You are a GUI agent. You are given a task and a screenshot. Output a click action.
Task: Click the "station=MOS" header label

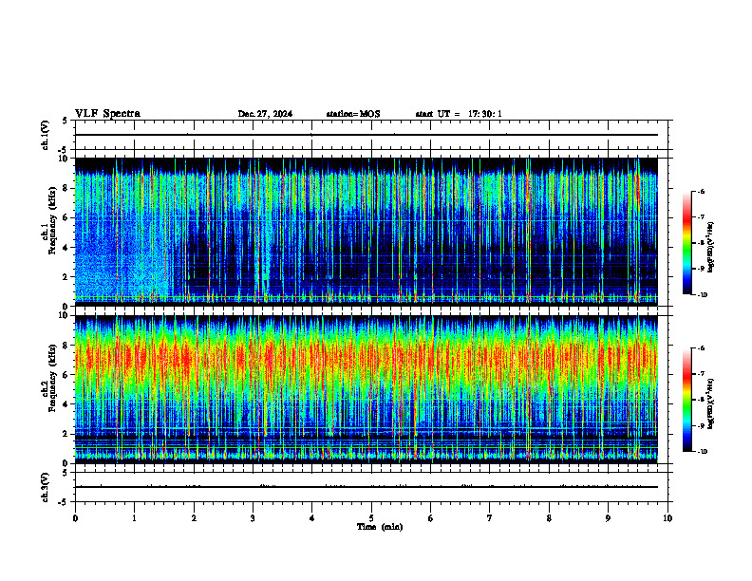pos(353,114)
